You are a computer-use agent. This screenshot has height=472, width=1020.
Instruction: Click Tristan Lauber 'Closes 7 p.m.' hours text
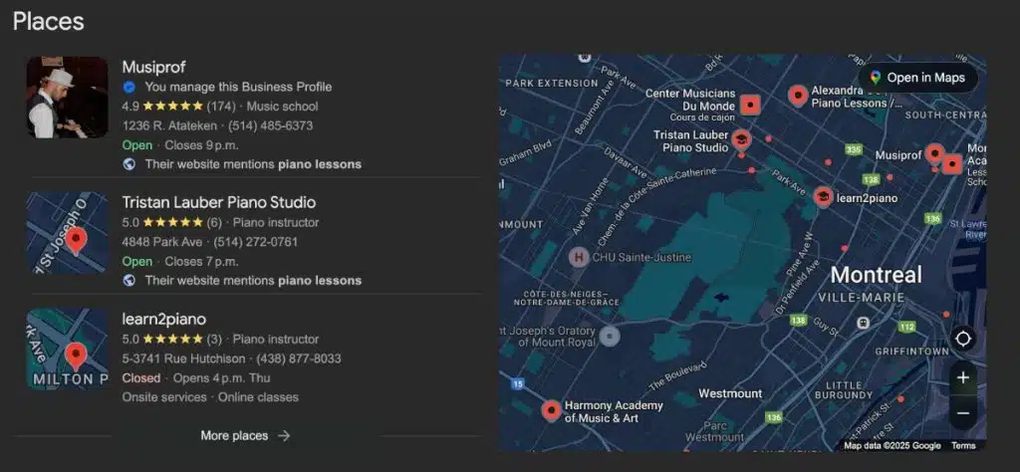point(201,261)
